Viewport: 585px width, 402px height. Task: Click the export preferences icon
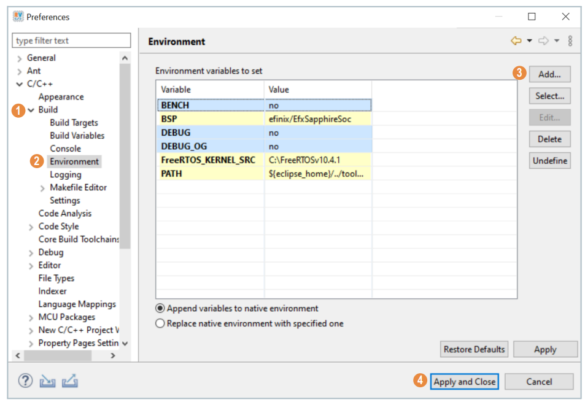70,382
